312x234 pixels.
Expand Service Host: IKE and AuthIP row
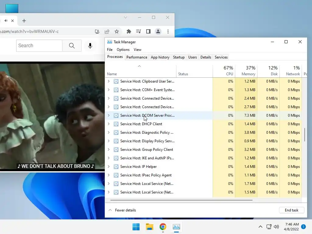click(109, 158)
